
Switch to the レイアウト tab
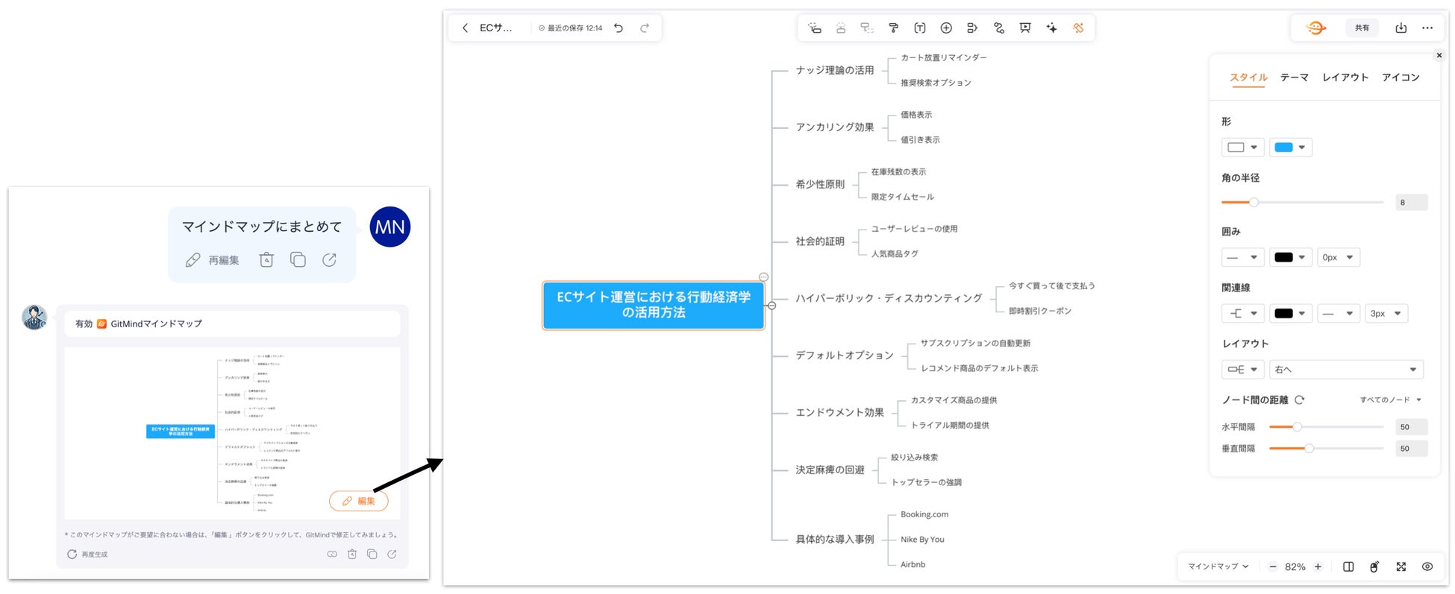pyautogui.click(x=1345, y=78)
